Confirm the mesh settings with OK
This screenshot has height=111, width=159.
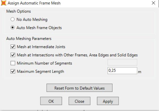tap(51, 101)
